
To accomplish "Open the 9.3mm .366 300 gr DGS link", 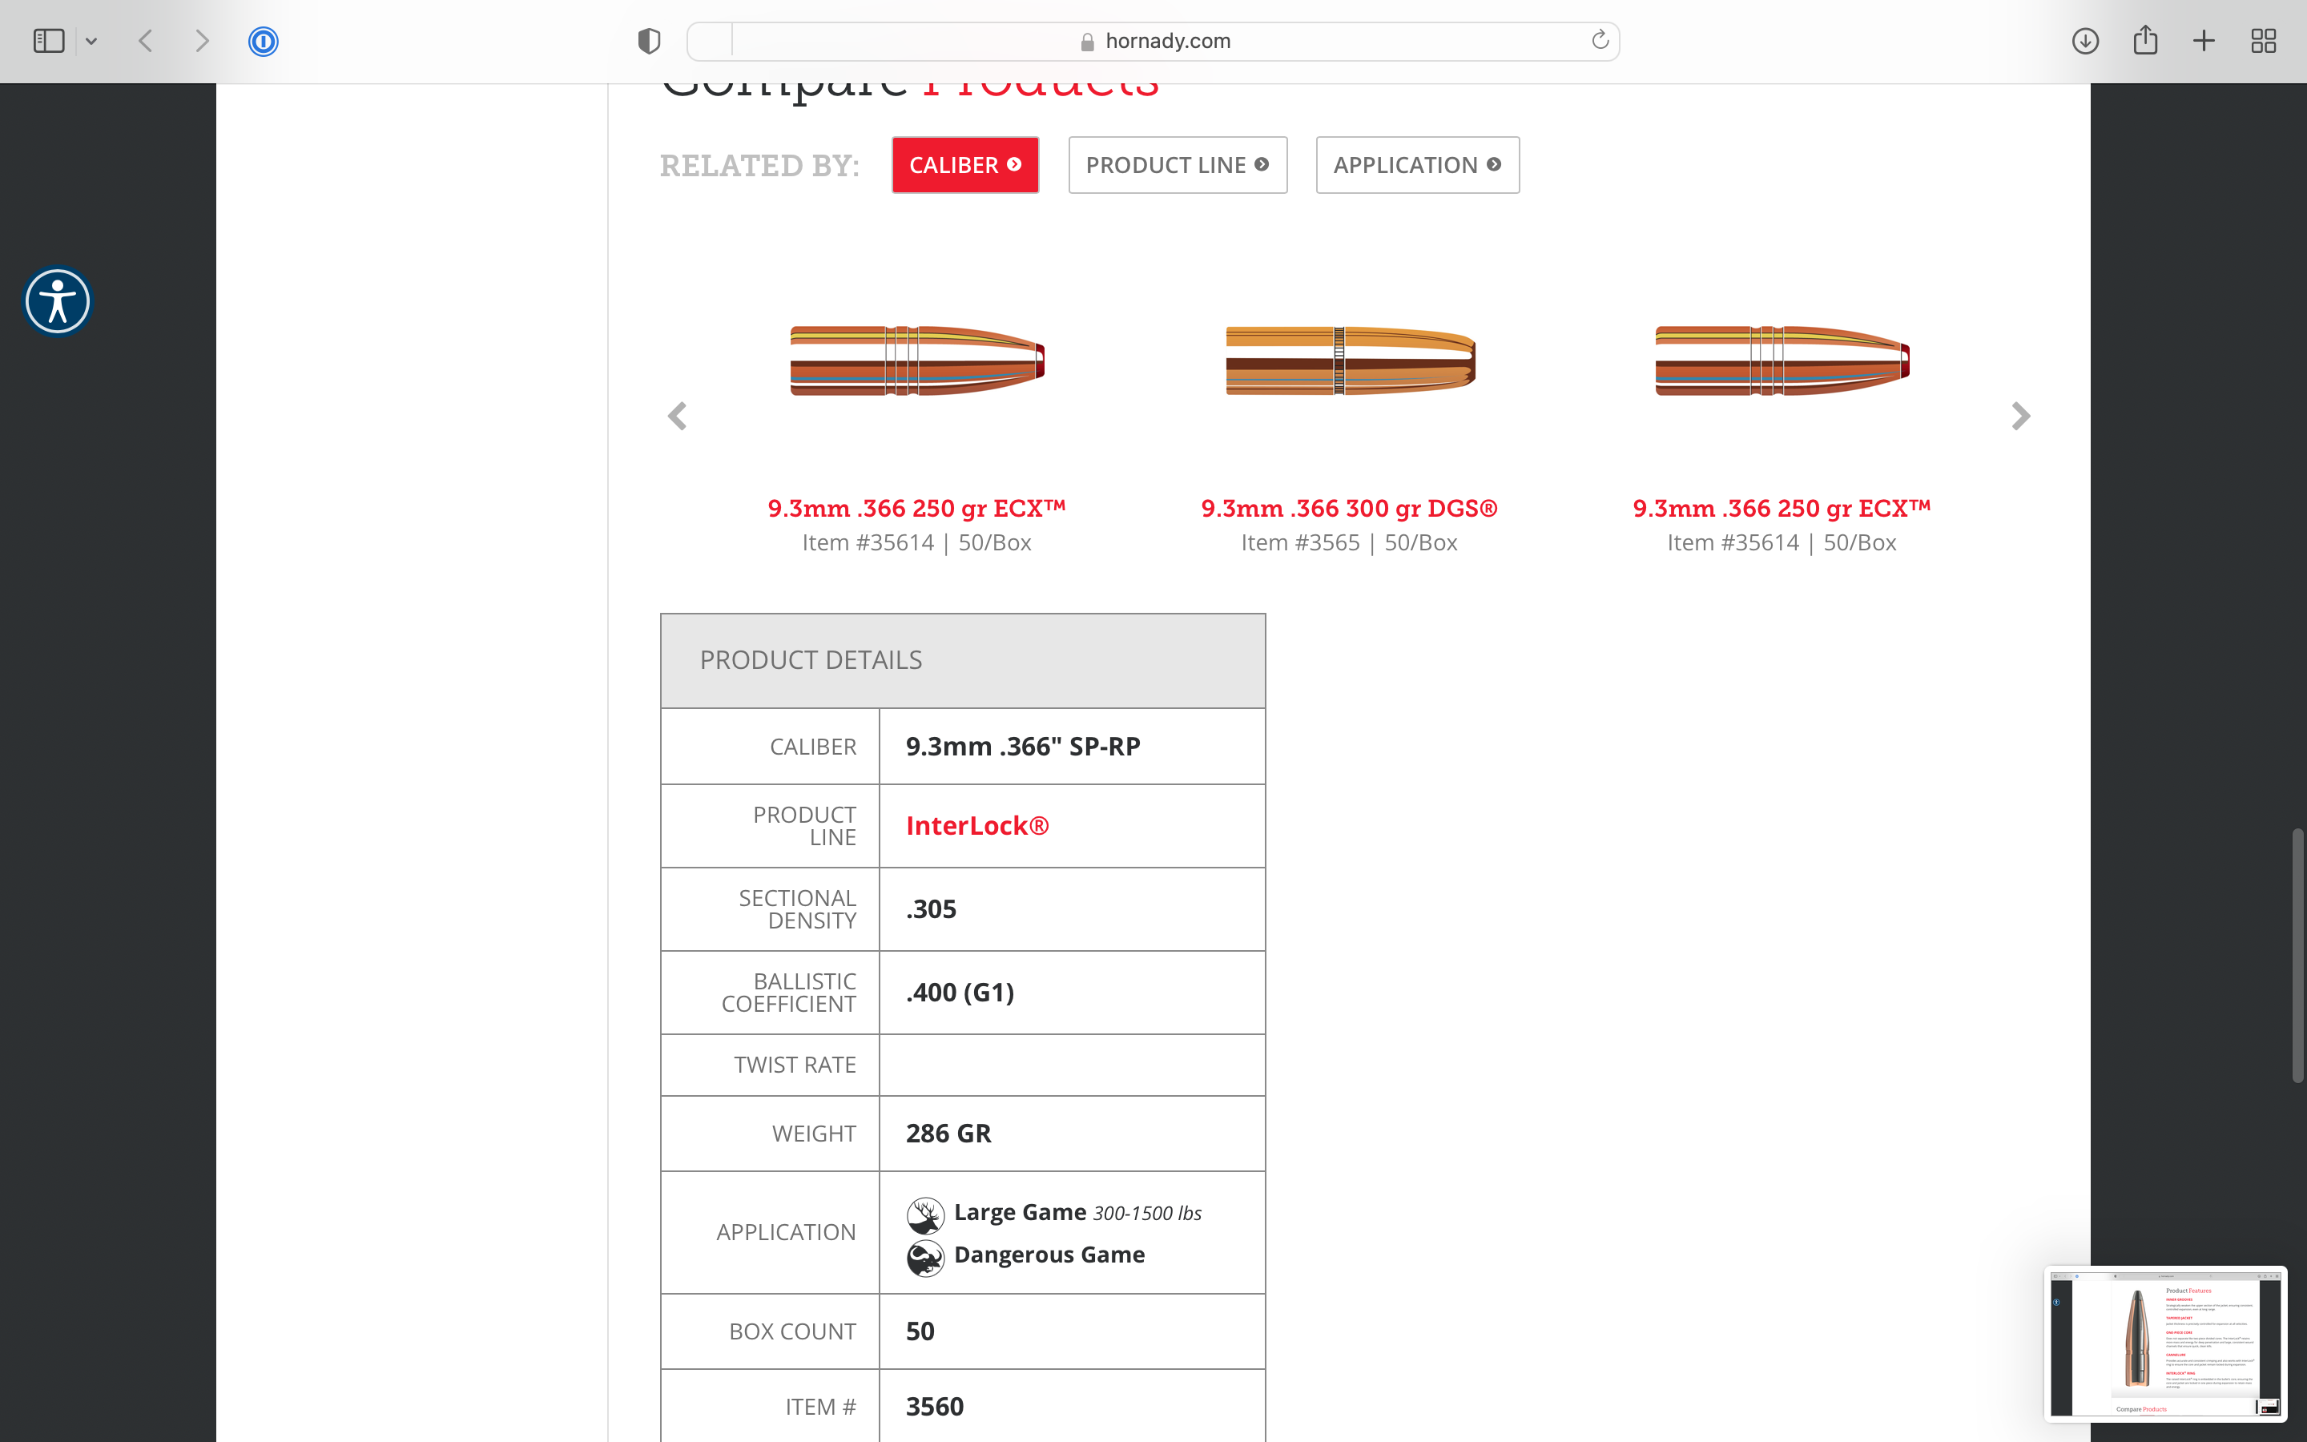I will click(x=1349, y=509).
